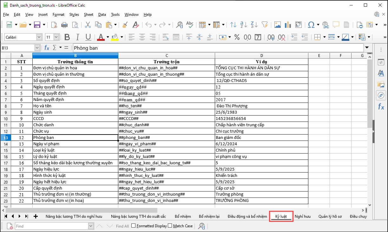Click the Print icon in toolbar

pyautogui.click(x=64, y=25)
